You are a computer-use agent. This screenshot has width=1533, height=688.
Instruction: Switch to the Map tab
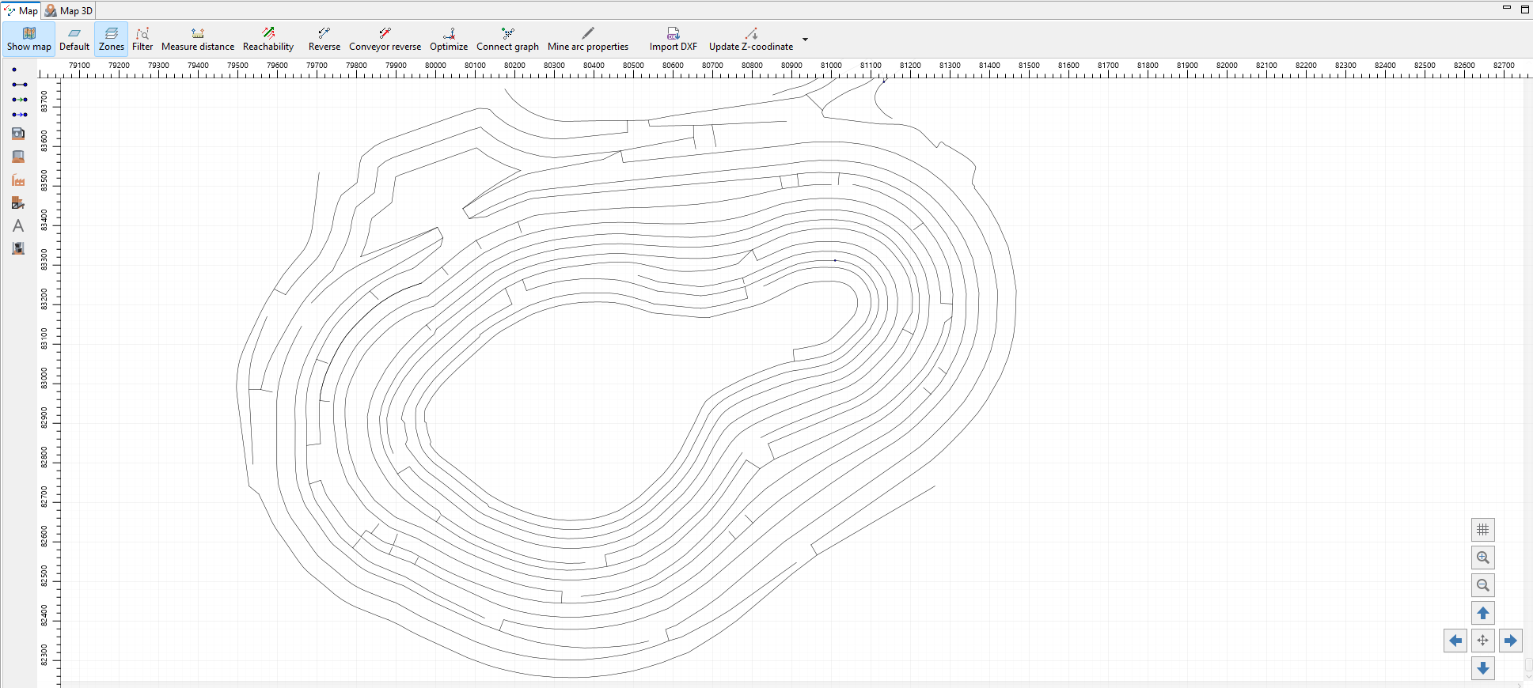(21, 10)
